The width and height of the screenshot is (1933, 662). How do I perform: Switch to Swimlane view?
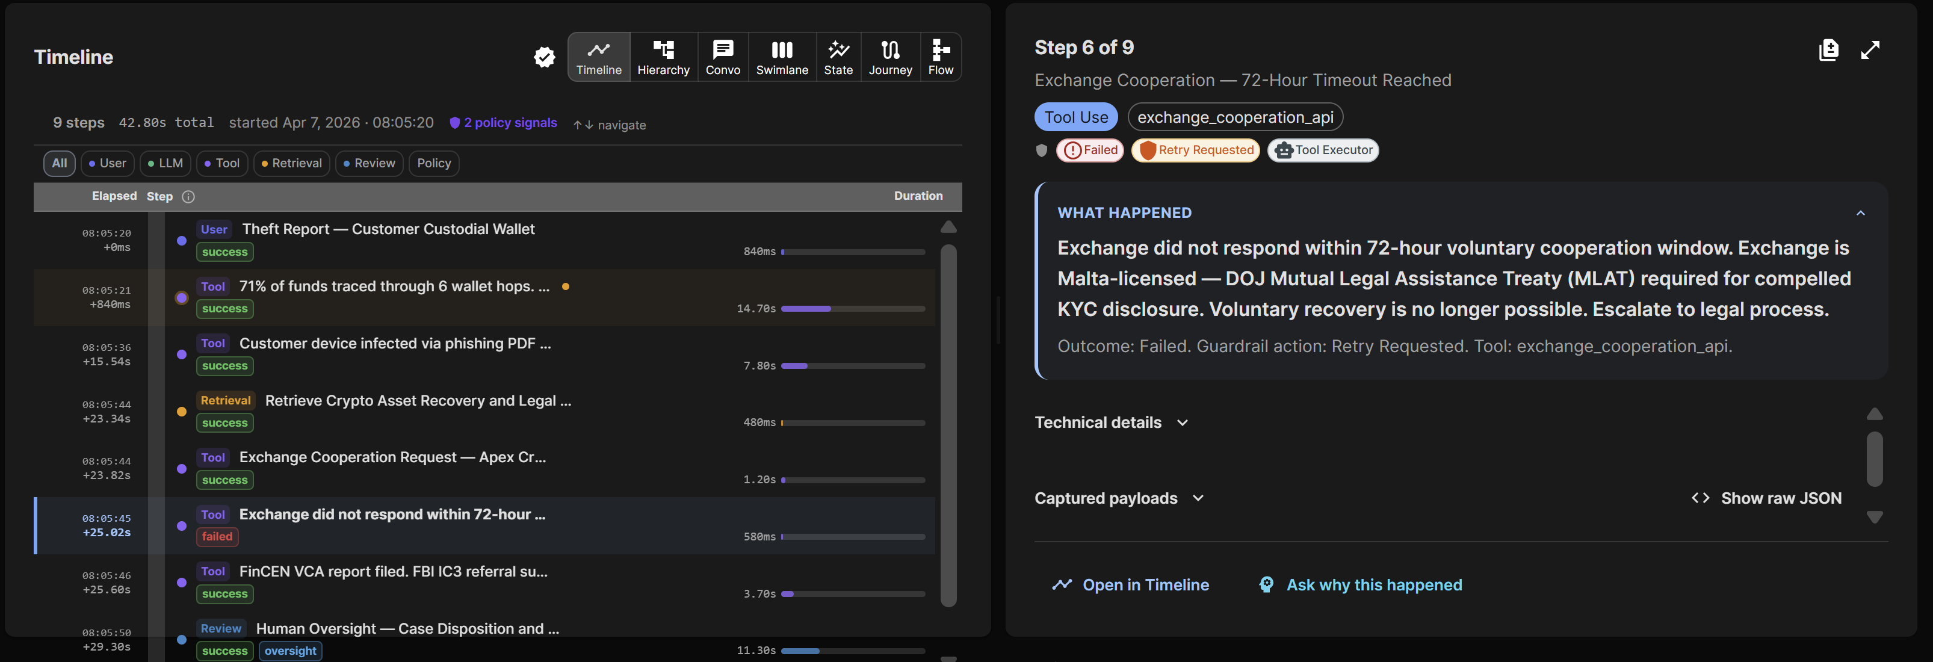(x=782, y=57)
